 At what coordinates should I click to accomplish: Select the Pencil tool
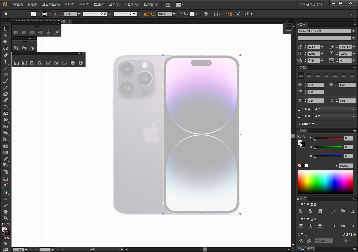pos(6,87)
